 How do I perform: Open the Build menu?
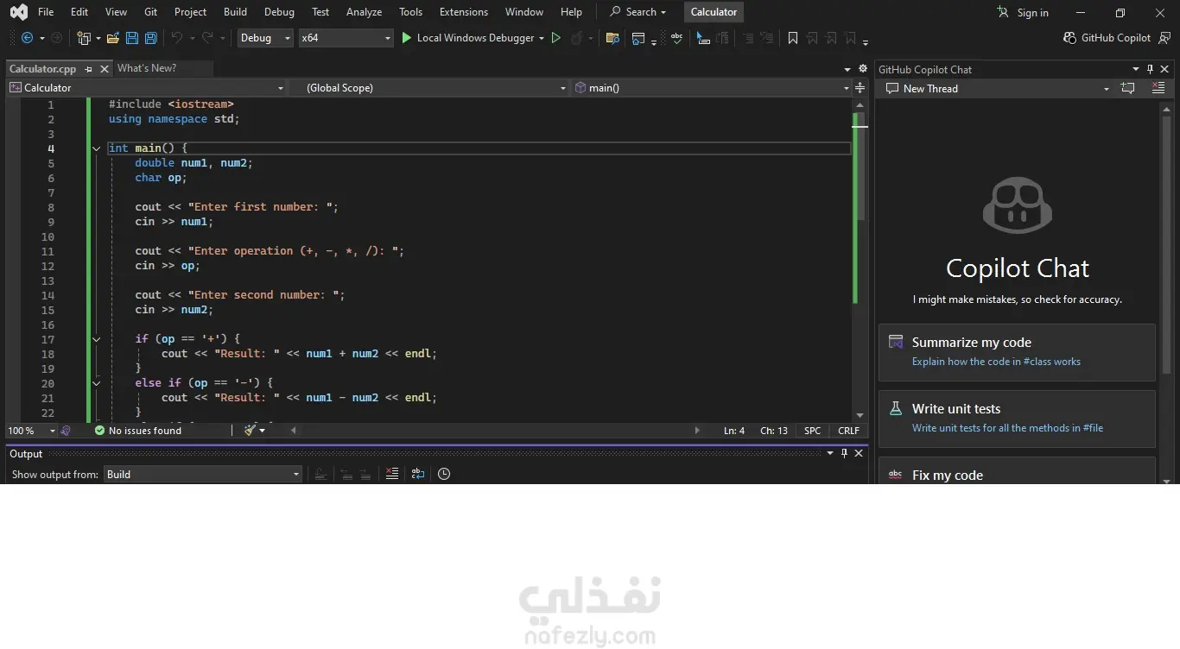click(235, 12)
